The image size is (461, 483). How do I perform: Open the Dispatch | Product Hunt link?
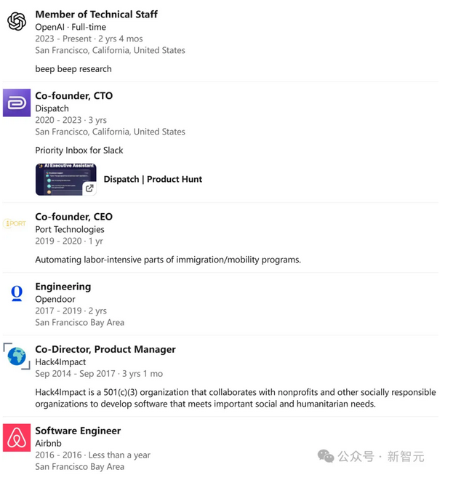[x=153, y=179]
